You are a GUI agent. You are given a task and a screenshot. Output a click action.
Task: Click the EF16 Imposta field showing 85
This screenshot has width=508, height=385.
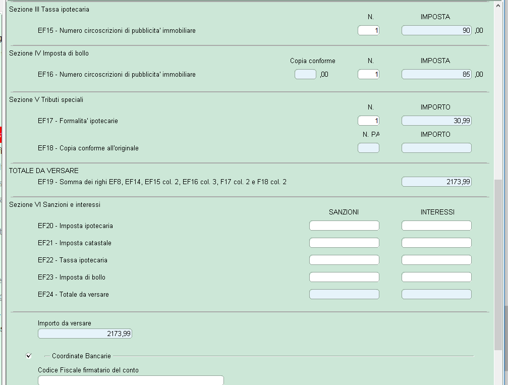(436, 74)
